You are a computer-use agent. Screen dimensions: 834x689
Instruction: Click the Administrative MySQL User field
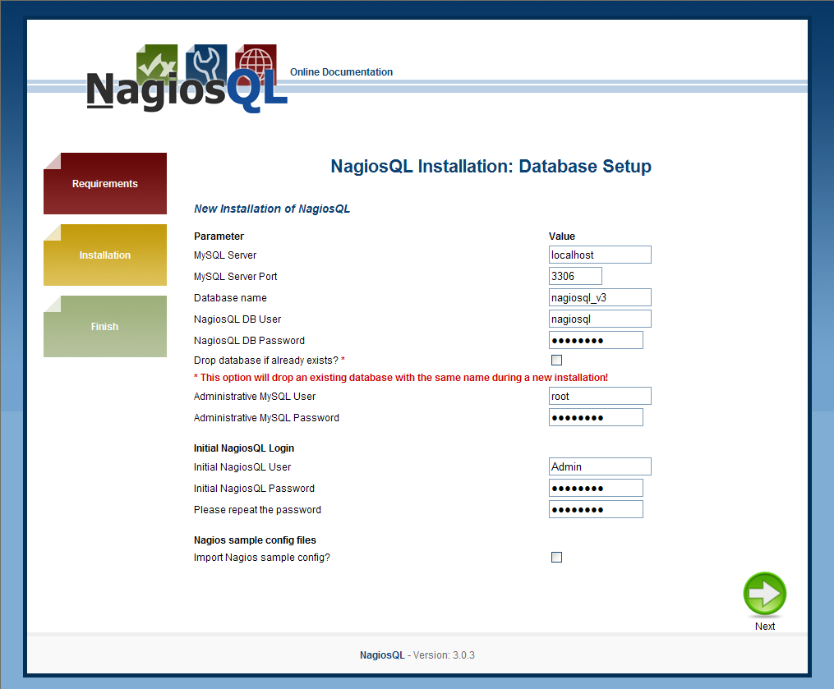coord(600,396)
